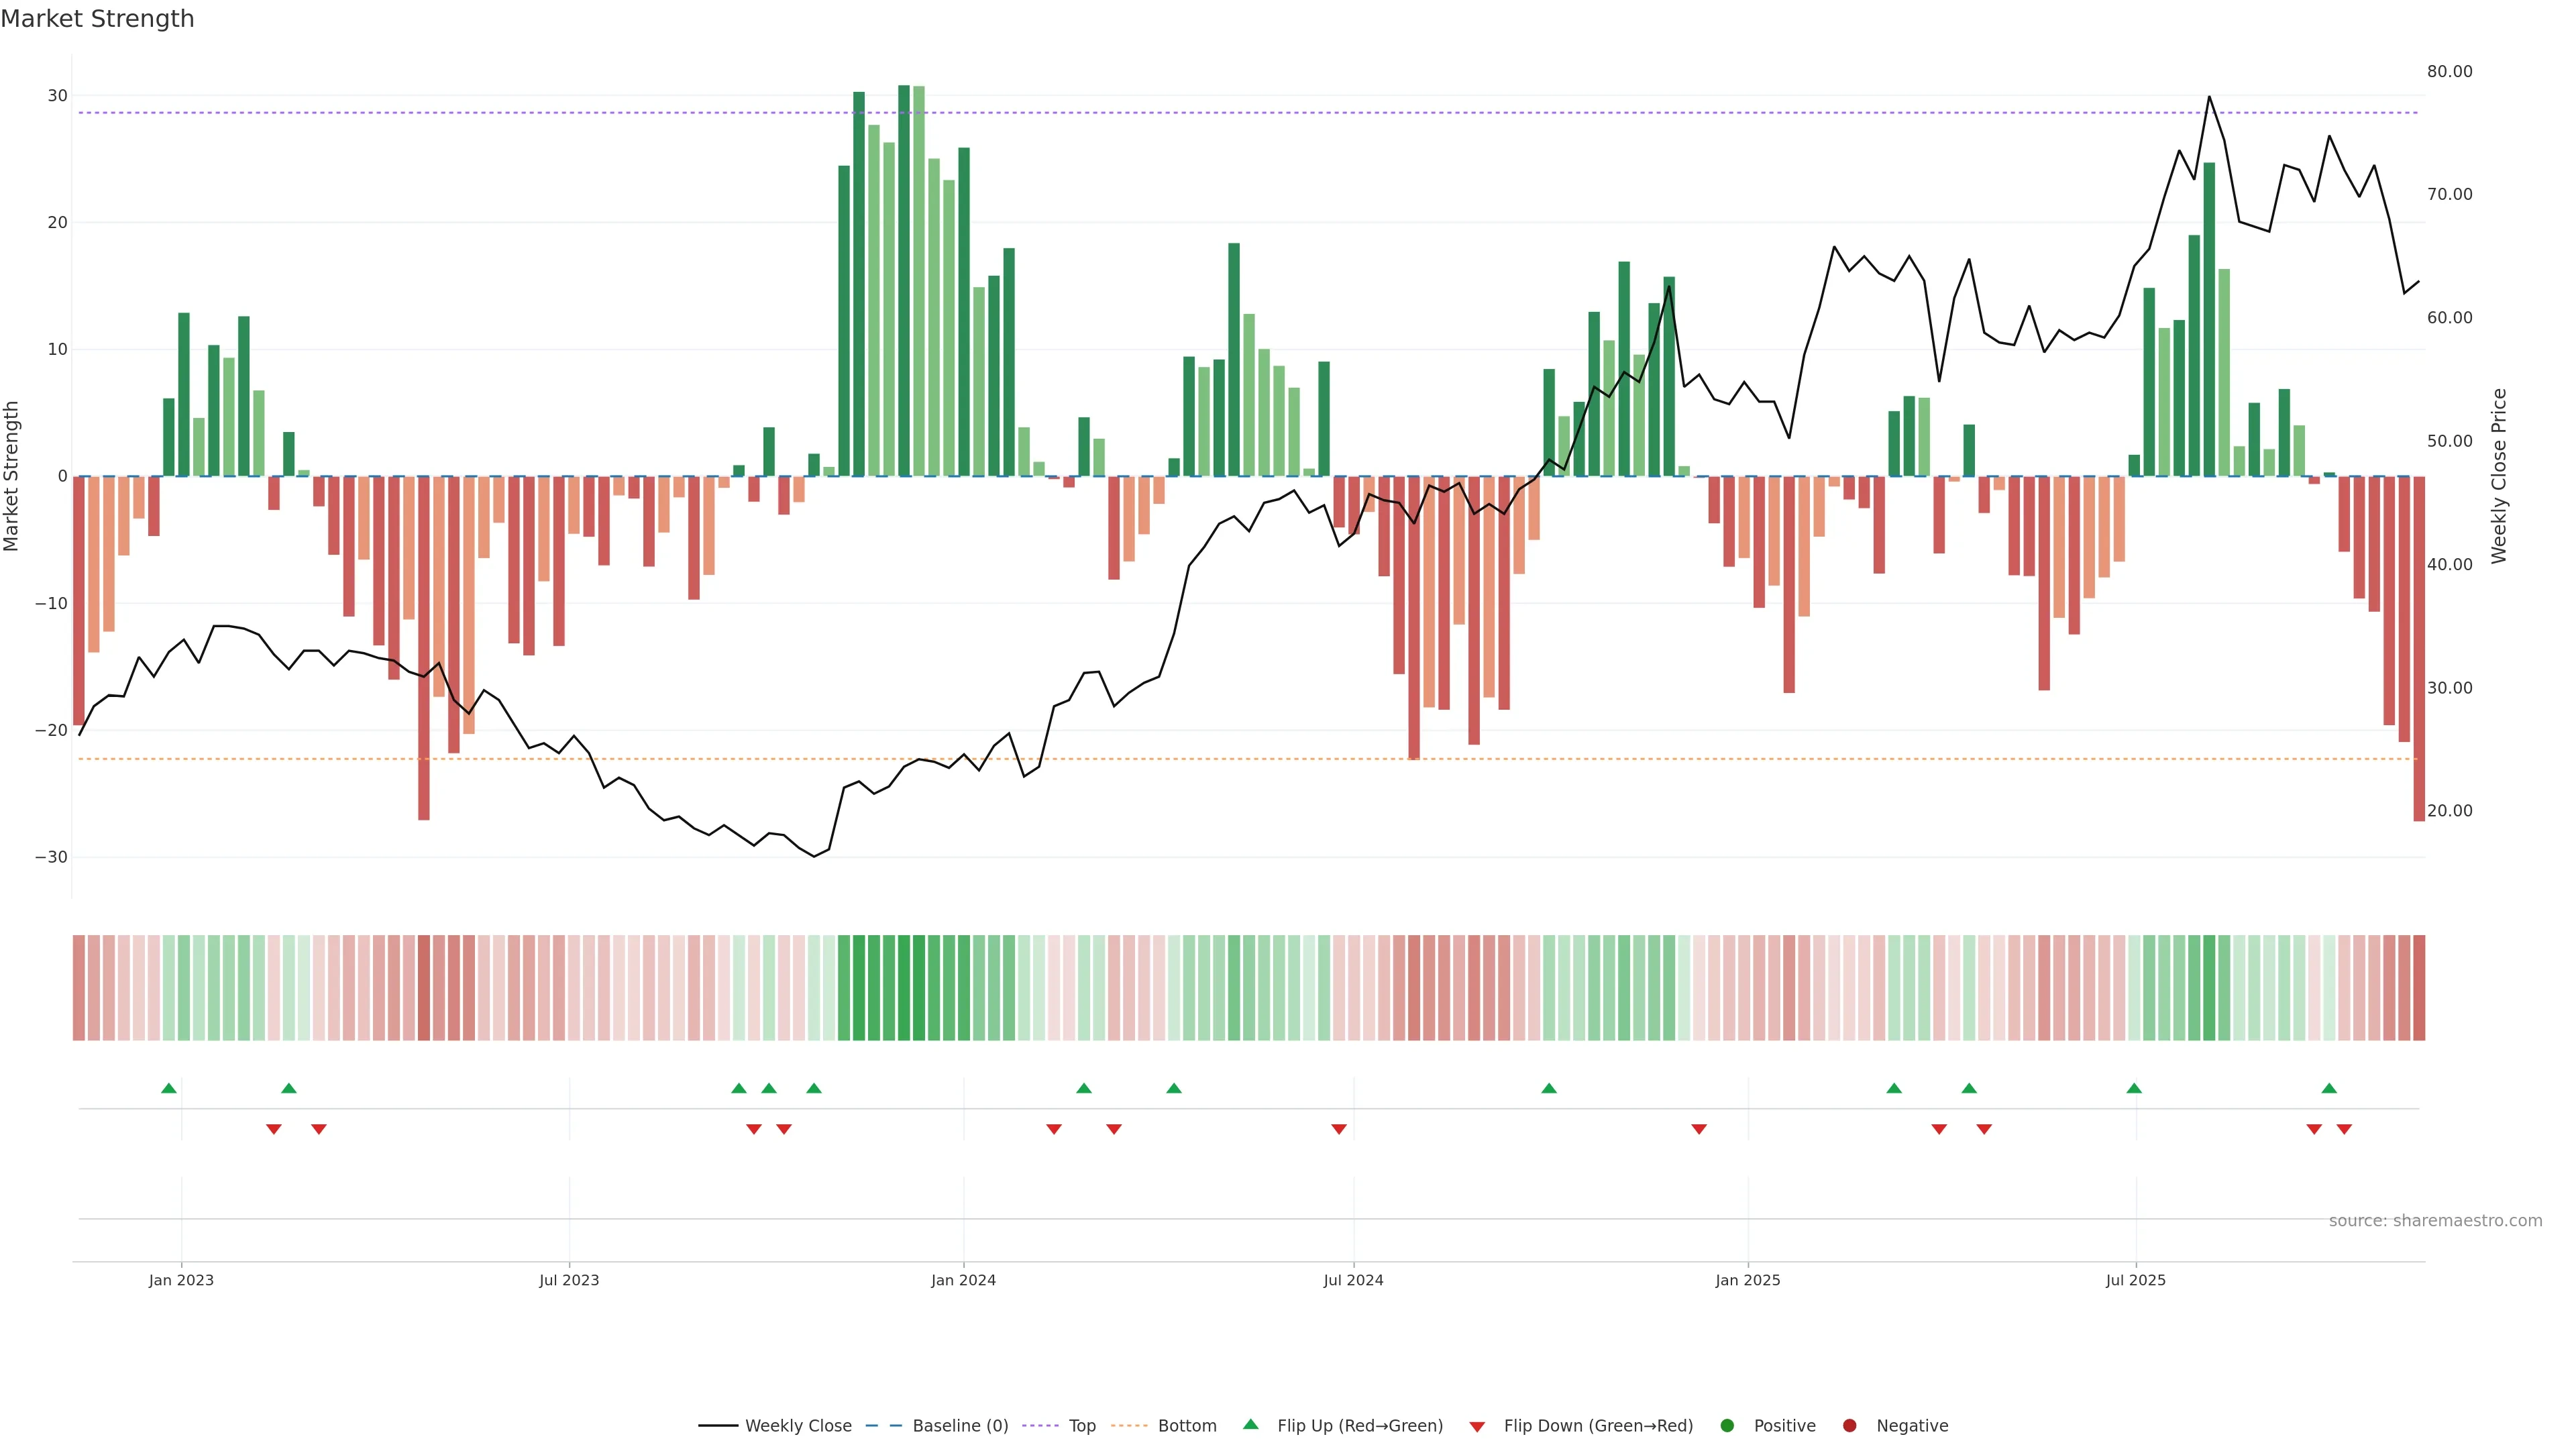
Task: Click the 80.00 tick on right price axis
Action: click(2449, 71)
